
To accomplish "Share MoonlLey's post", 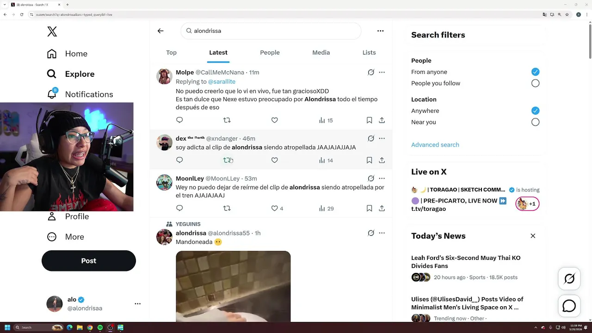I will (382, 208).
